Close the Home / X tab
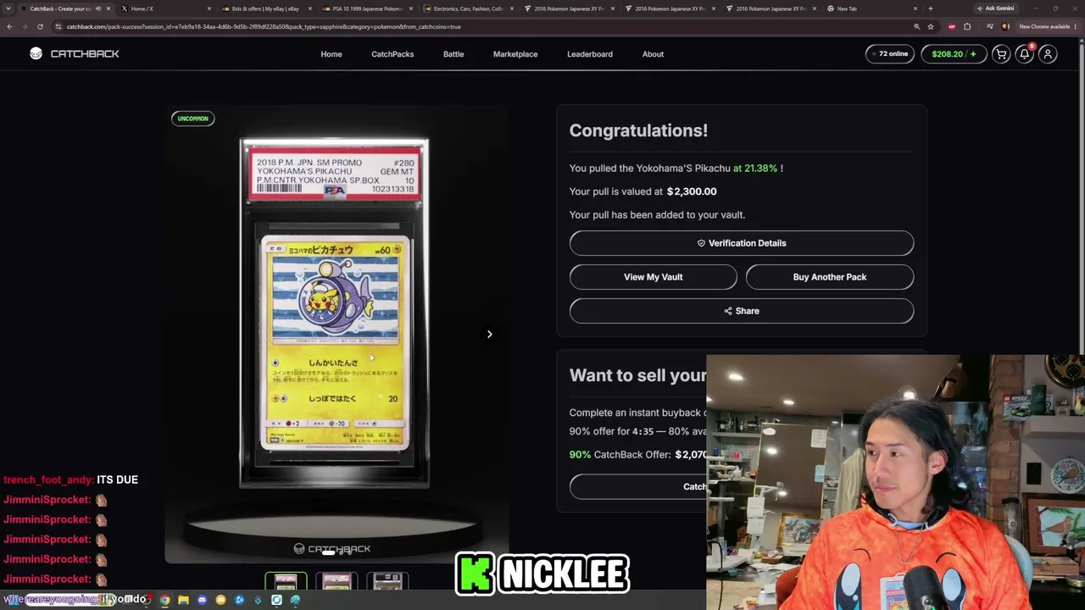The width and height of the screenshot is (1085, 610). pos(209,8)
